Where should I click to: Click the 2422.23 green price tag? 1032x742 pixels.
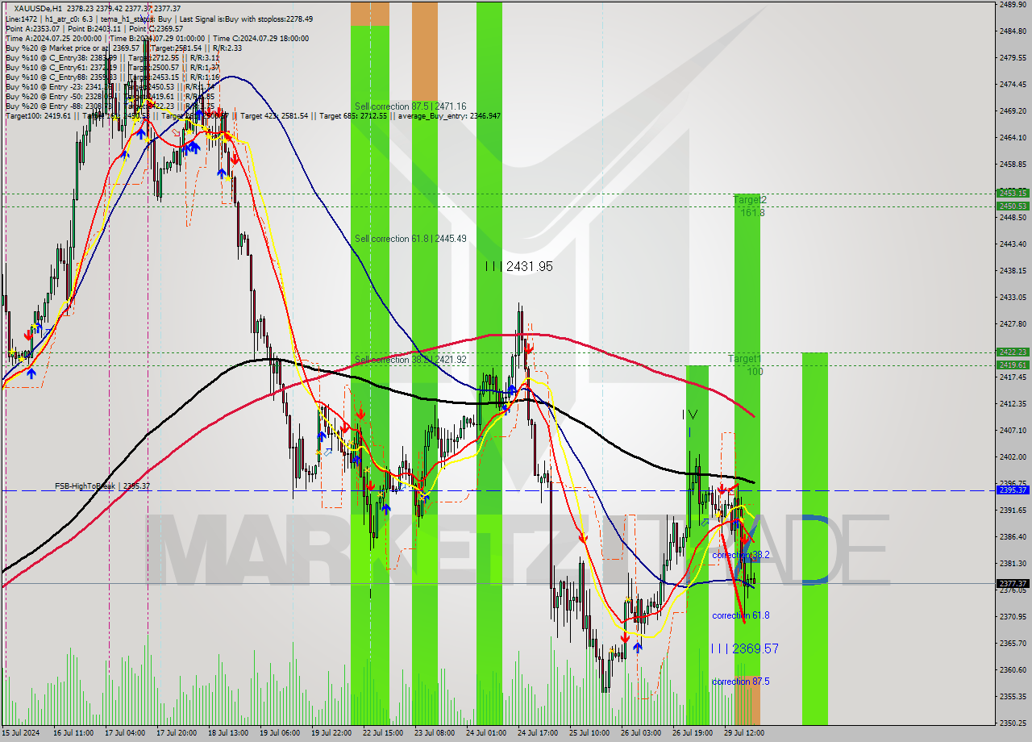1013,352
